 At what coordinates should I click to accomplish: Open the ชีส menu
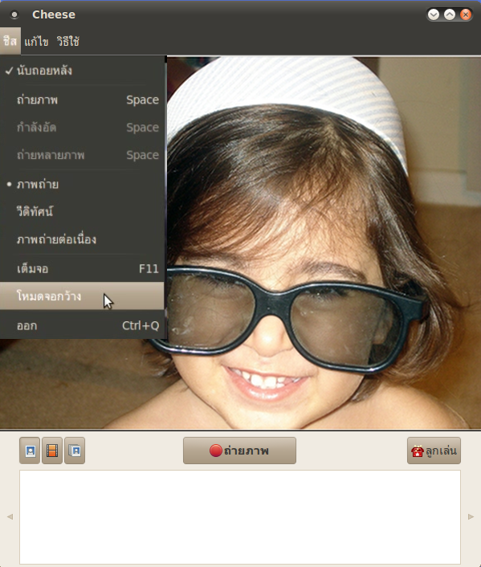tap(10, 41)
